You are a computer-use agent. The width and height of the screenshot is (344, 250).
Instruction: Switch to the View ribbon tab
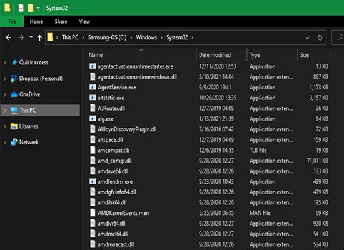(84, 21)
